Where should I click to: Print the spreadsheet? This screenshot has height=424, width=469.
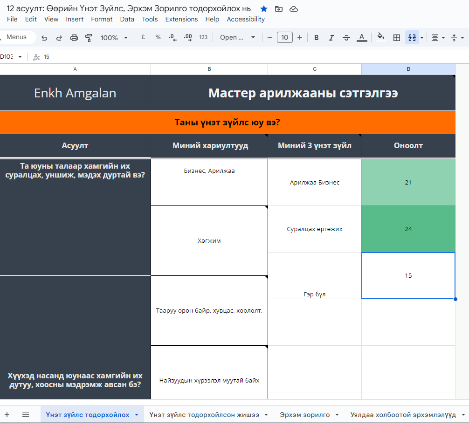[x=74, y=38]
